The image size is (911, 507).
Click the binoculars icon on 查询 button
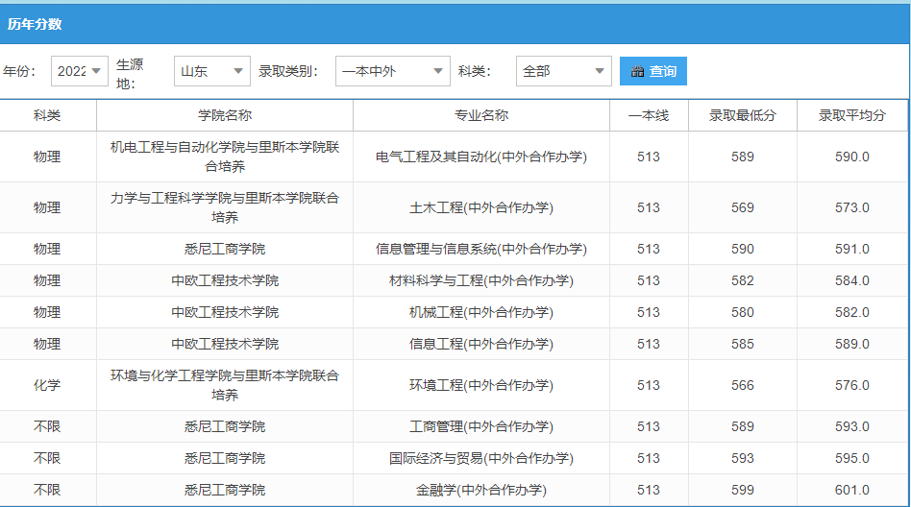(x=637, y=71)
